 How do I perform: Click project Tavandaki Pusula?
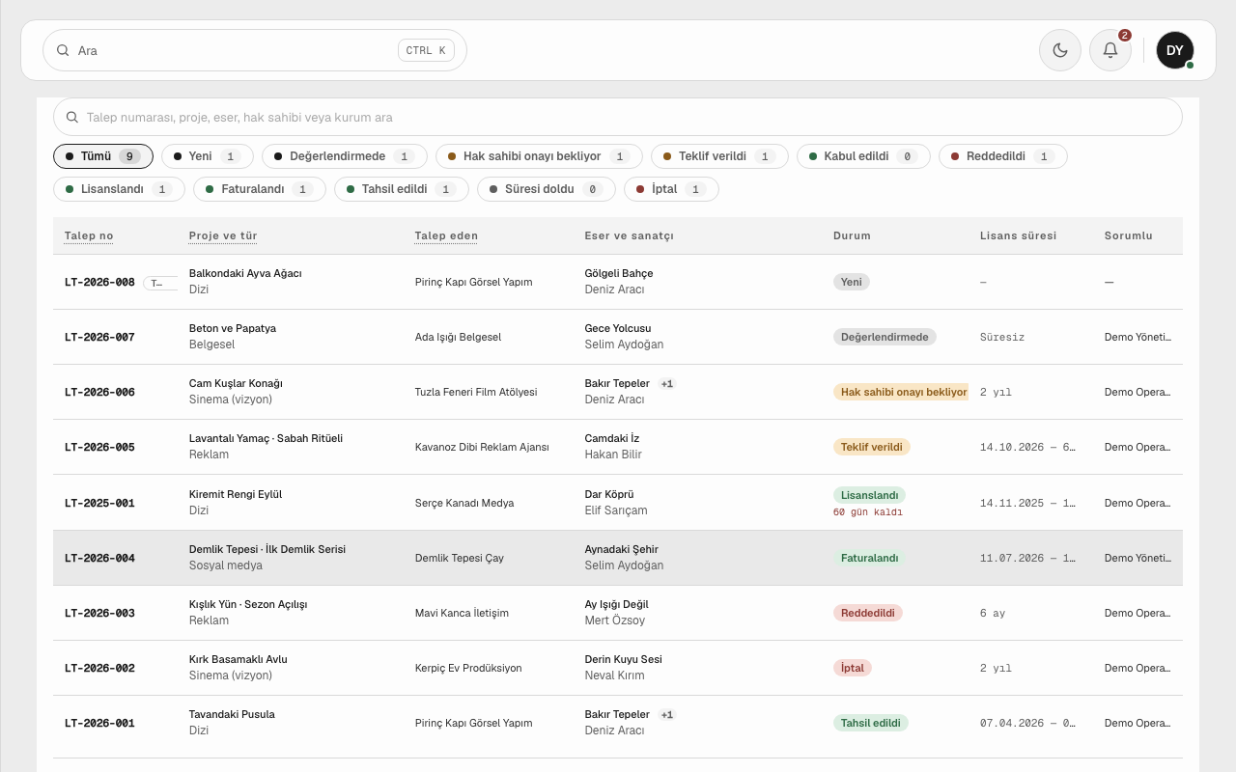[232, 714]
